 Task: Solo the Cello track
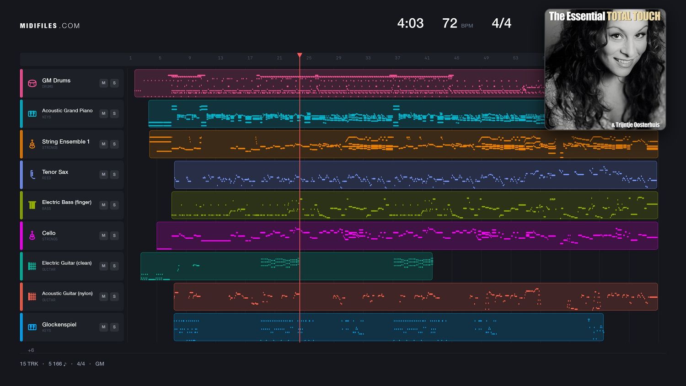tap(114, 236)
